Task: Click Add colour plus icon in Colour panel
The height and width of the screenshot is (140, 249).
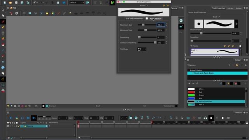Action: coord(189,83)
